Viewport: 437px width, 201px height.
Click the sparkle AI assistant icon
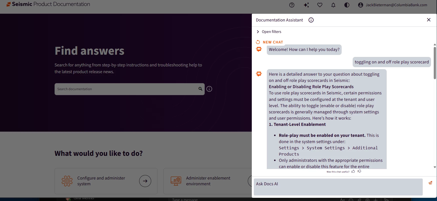(306, 5)
